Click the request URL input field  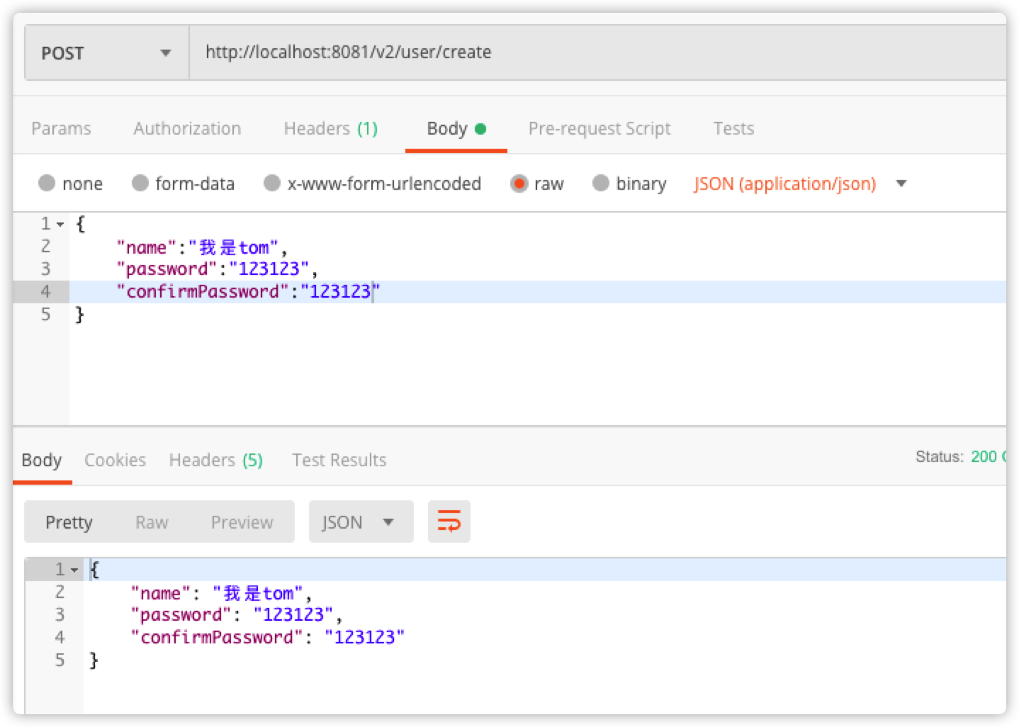coord(597,52)
